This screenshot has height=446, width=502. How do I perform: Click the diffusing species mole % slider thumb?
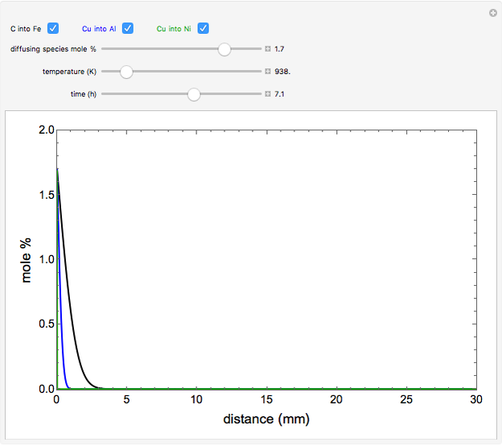[x=224, y=49]
